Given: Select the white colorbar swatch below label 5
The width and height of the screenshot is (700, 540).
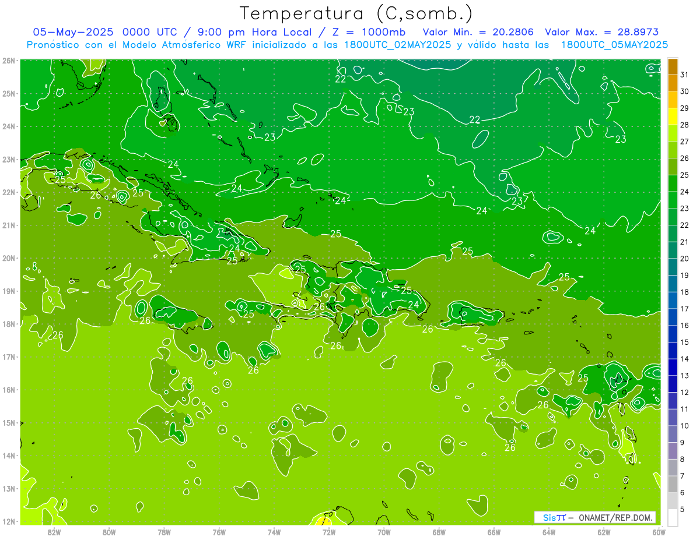Looking at the screenshot, I should point(673,517).
